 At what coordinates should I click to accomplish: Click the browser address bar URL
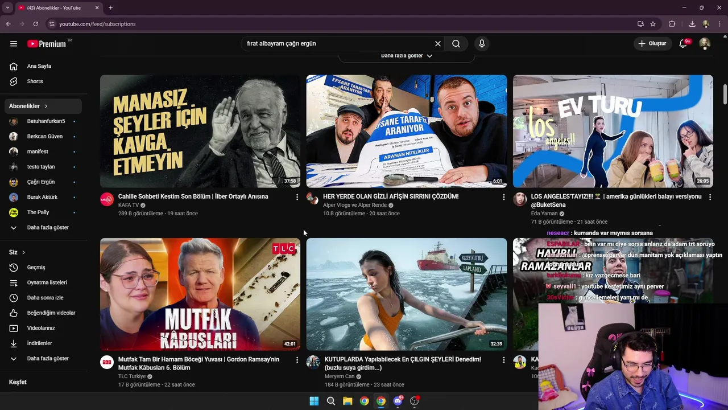click(x=97, y=24)
